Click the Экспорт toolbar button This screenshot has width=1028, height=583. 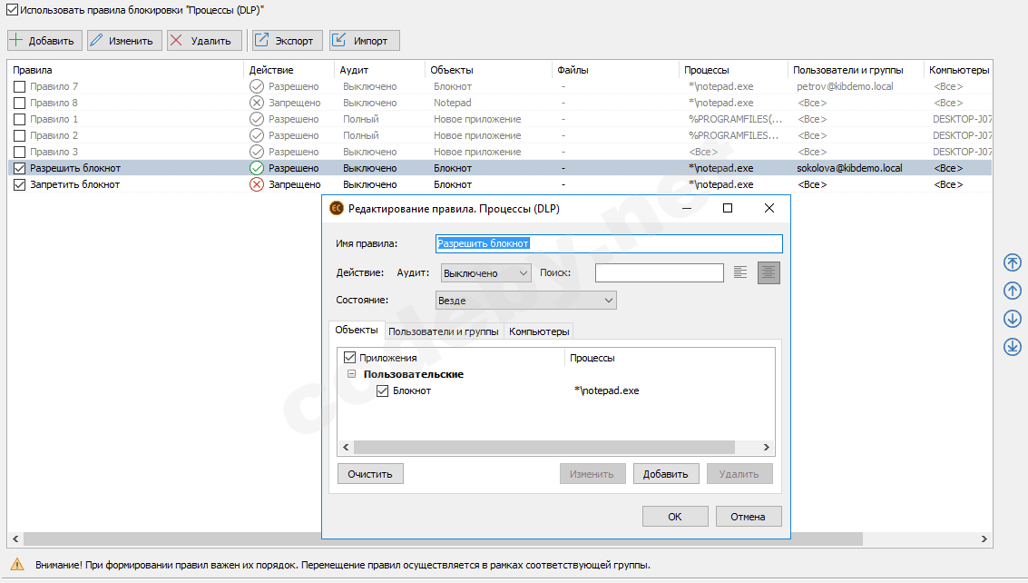(285, 41)
